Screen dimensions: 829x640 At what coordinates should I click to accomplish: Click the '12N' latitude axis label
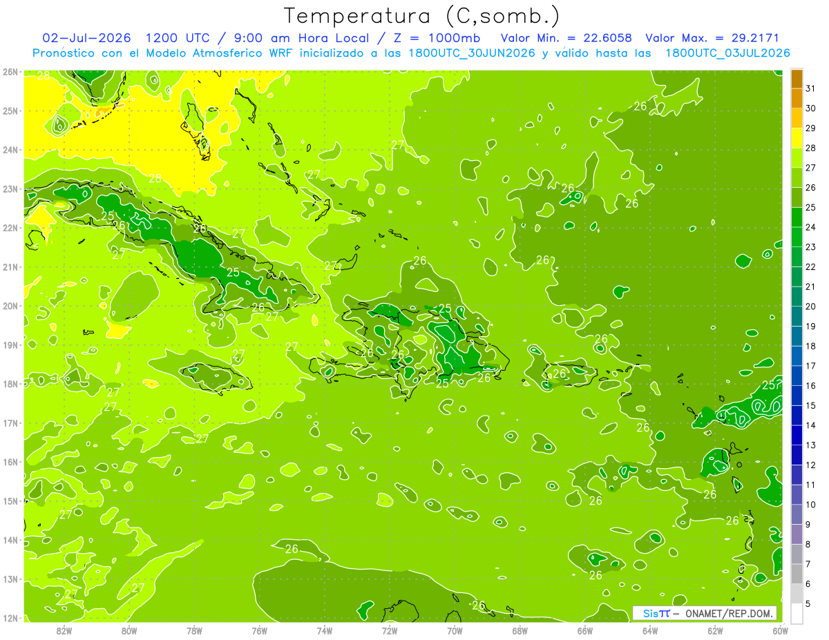[x=10, y=618]
